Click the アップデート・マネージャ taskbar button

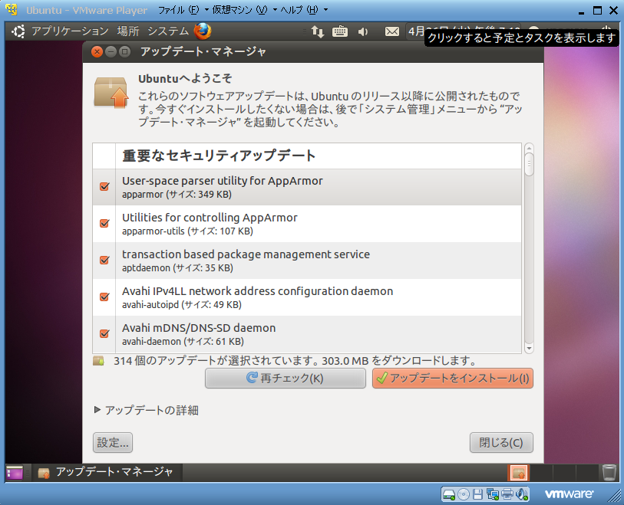[106, 472]
